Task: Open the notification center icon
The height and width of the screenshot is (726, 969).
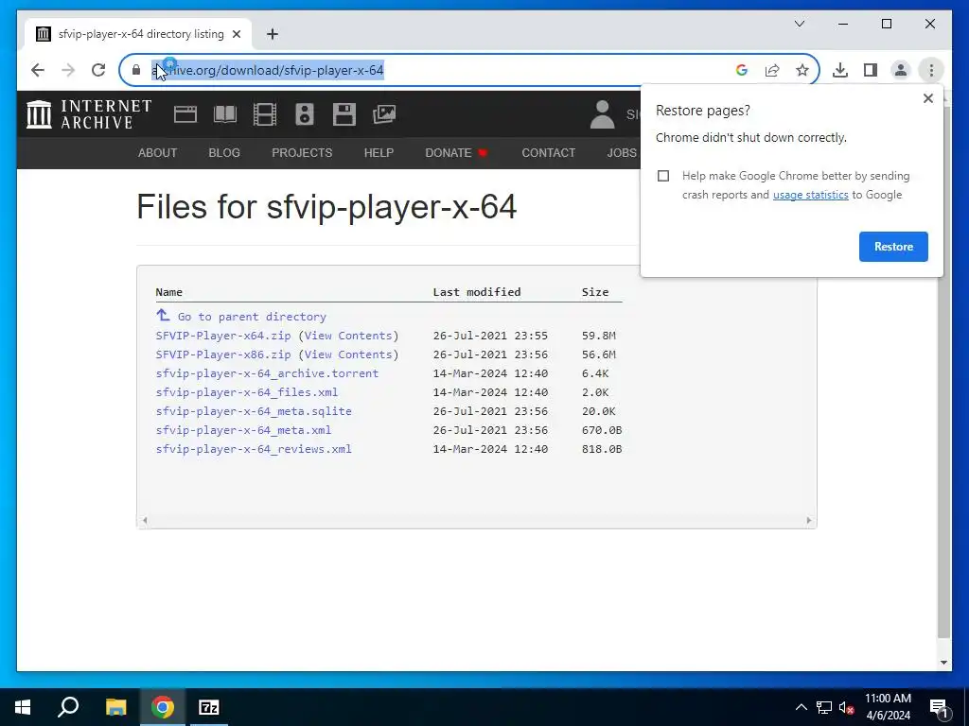Action: click(938, 708)
